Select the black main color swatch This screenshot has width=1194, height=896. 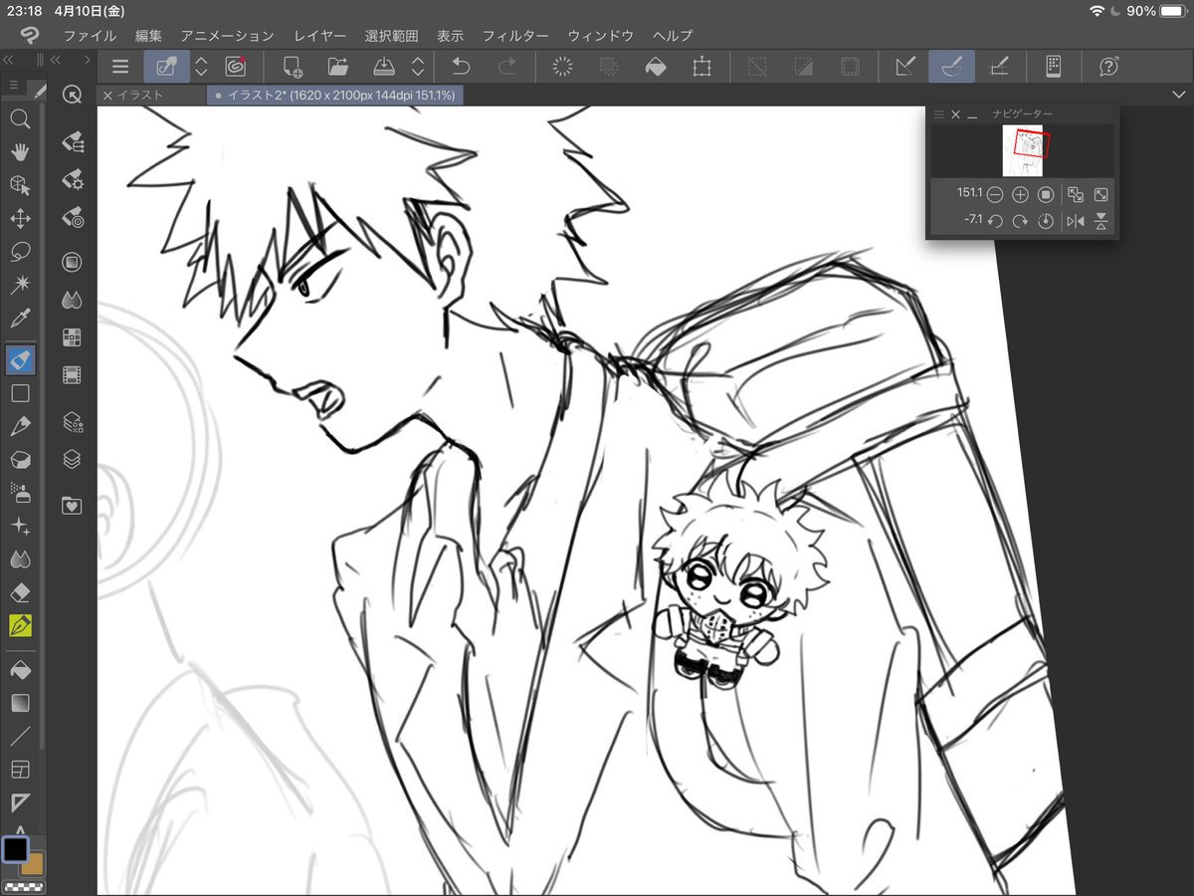click(x=16, y=849)
